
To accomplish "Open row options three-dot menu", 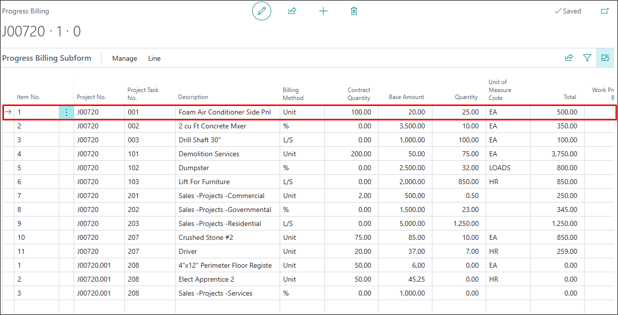I will coord(66,112).
